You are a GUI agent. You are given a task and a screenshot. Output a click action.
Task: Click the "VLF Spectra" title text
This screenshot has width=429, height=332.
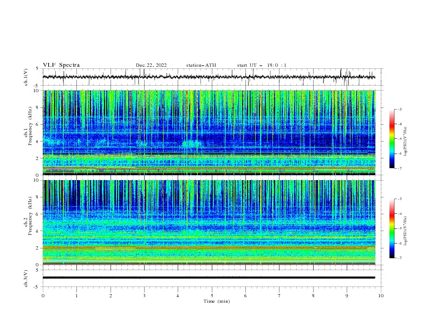(61, 65)
